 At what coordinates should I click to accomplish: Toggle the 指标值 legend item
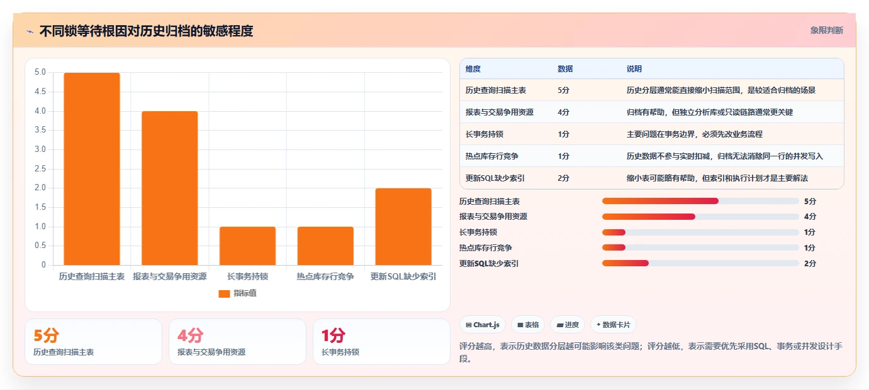pos(237,293)
